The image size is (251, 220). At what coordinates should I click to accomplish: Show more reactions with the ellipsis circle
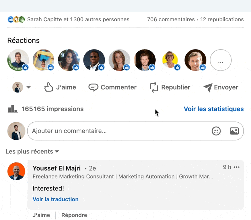click(x=221, y=60)
